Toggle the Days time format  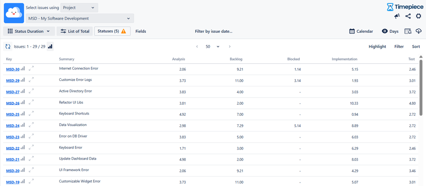(x=390, y=31)
